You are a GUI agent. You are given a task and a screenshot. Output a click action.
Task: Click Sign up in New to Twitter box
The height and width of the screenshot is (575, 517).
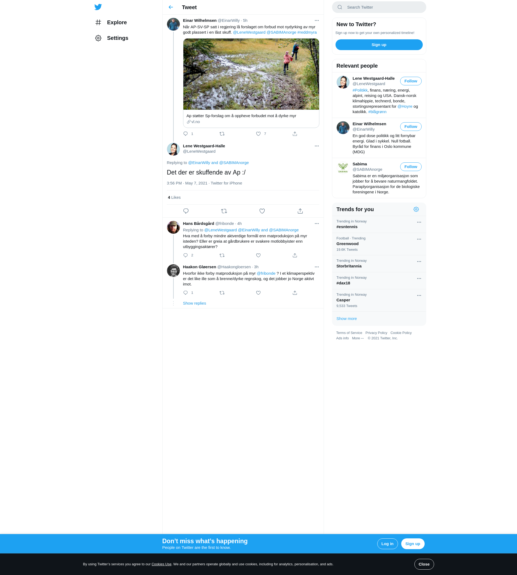[x=379, y=45]
